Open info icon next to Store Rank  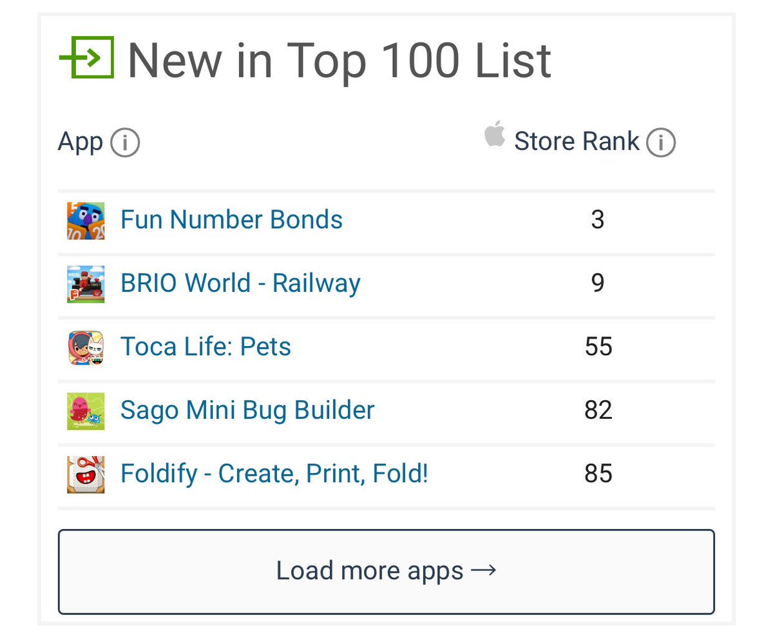[661, 143]
